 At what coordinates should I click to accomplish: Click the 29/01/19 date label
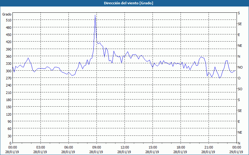point(237,152)
